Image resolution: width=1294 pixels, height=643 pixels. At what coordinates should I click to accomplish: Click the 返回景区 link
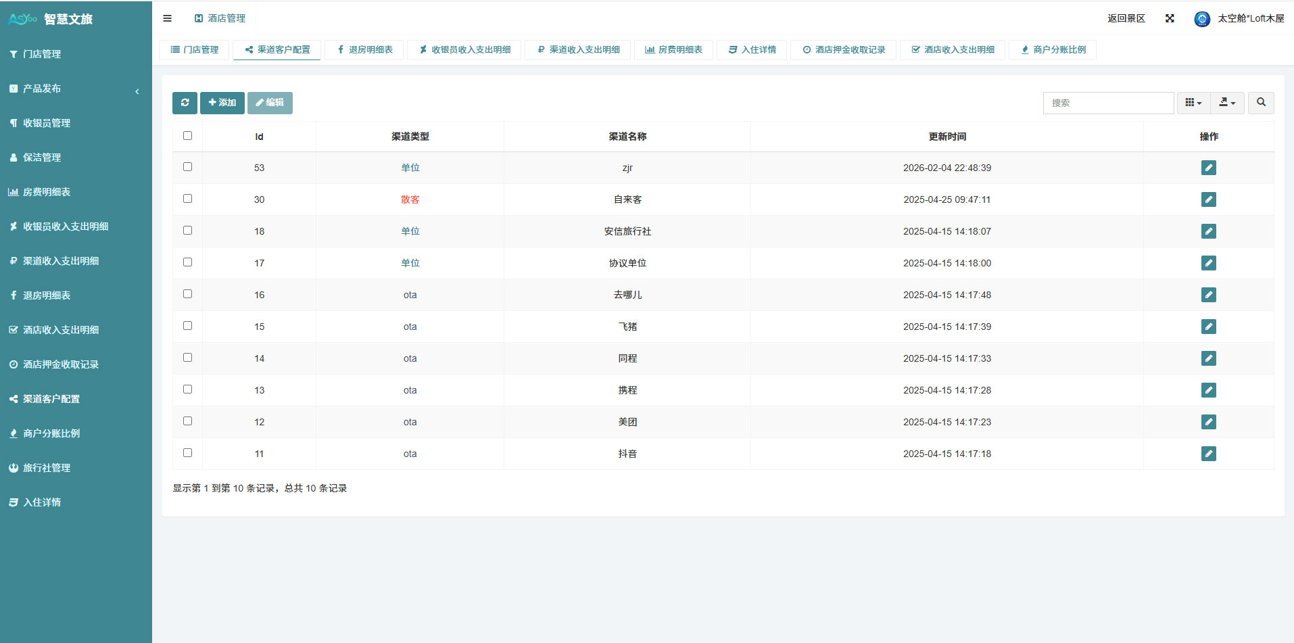coord(1126,18)
